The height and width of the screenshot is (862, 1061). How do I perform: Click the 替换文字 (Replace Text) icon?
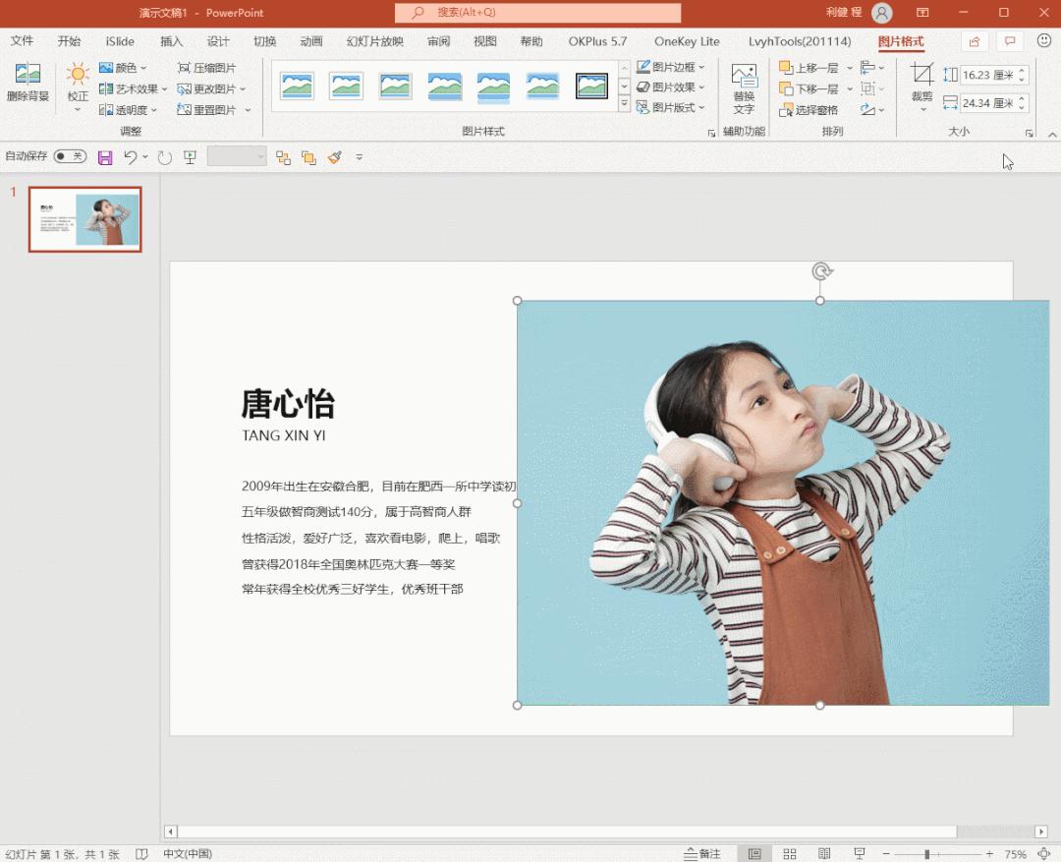[x=744, y=84]
